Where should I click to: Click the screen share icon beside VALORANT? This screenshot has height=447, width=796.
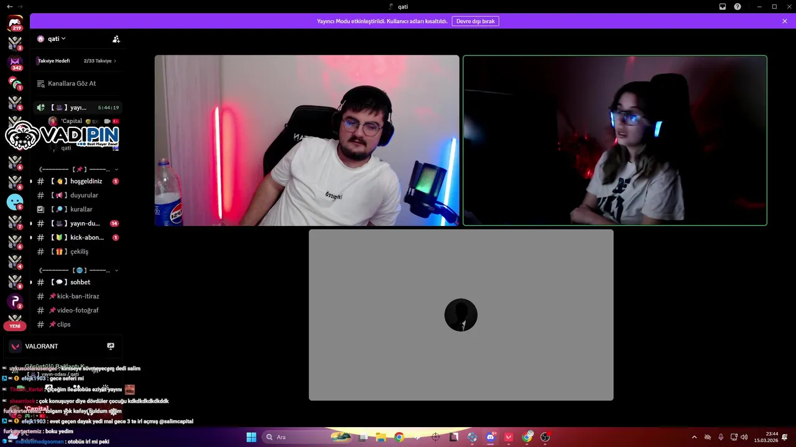(111, 346)
